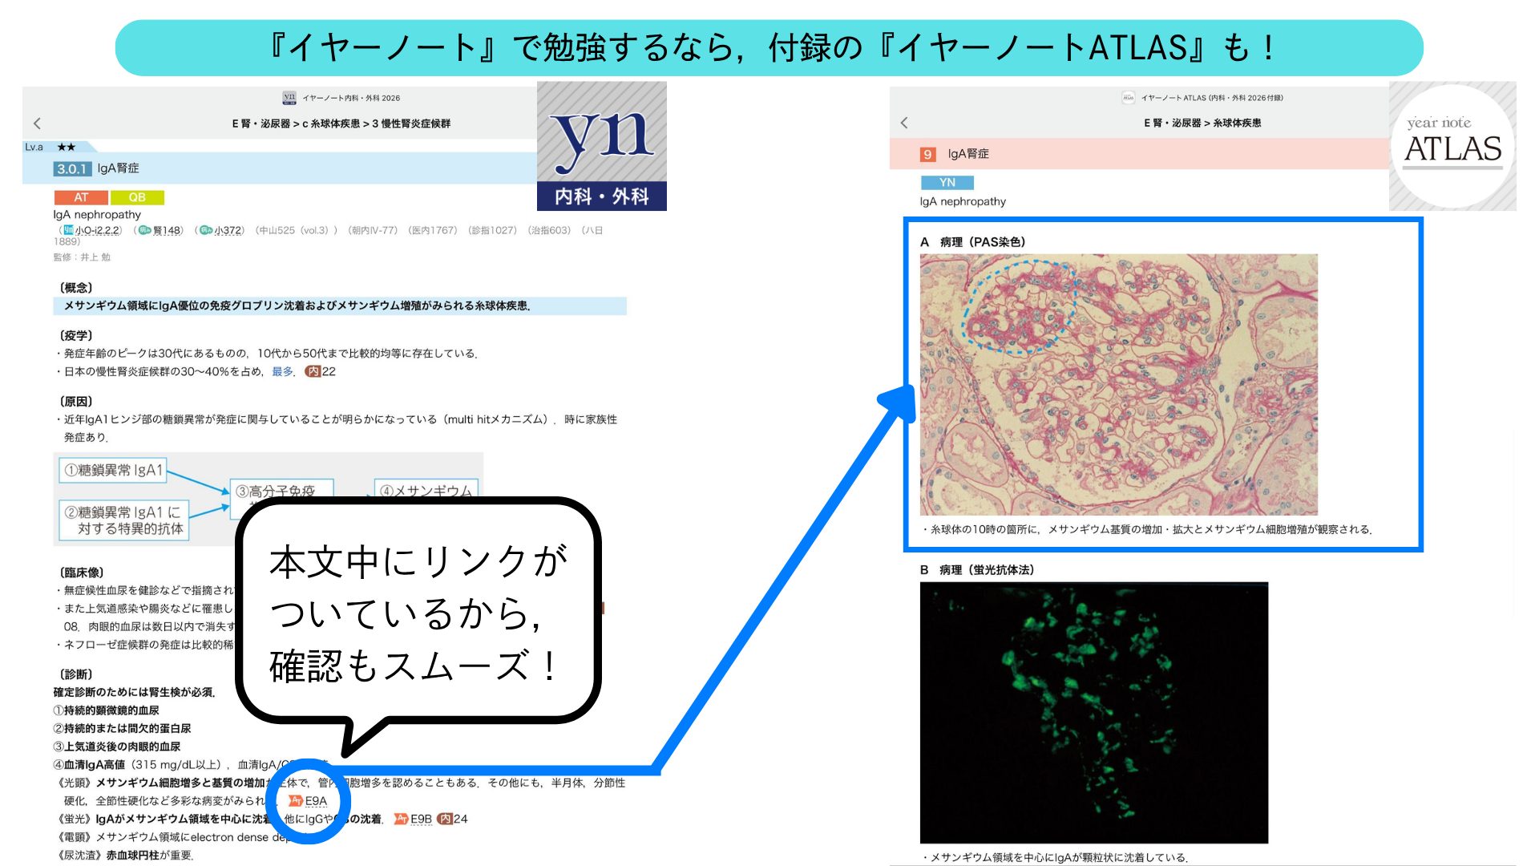Image resolution: width=1539 pixels, height=866 pixels.
Task: Open the blue YN tag in ATLAS page
Action: (947, 183)
